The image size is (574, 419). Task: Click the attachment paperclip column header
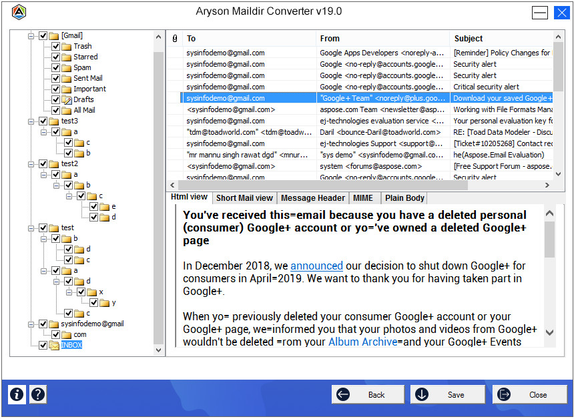(x=174, y=39)
